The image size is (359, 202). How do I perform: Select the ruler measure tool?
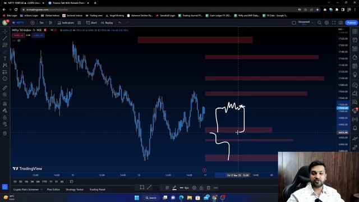point(5,88)
